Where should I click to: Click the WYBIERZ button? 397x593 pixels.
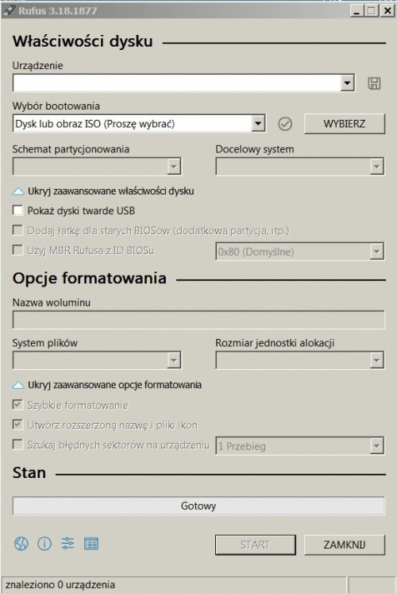(x=345, y=124)
